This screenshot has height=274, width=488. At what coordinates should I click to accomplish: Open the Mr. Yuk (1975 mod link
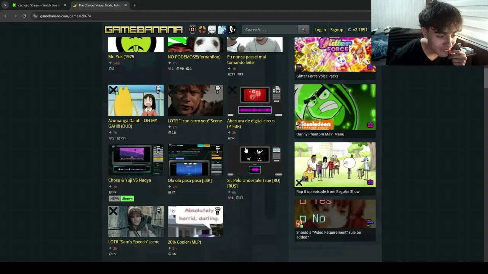[121, 57]
